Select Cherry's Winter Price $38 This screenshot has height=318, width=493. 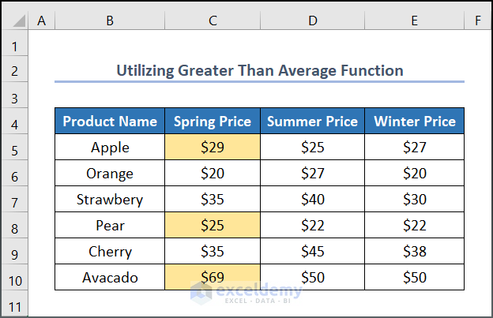click(x=414, y=252)
